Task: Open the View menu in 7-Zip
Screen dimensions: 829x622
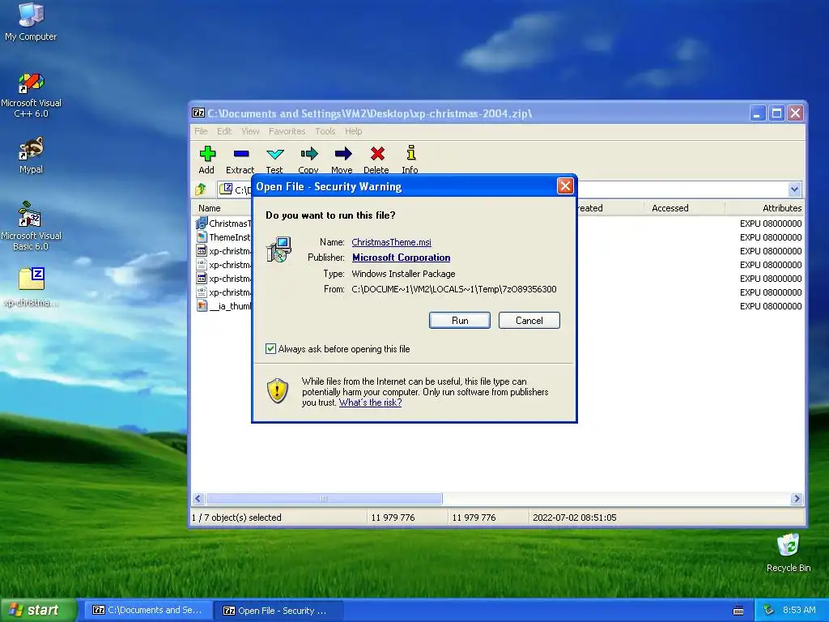Action: (x=251, y=131)
